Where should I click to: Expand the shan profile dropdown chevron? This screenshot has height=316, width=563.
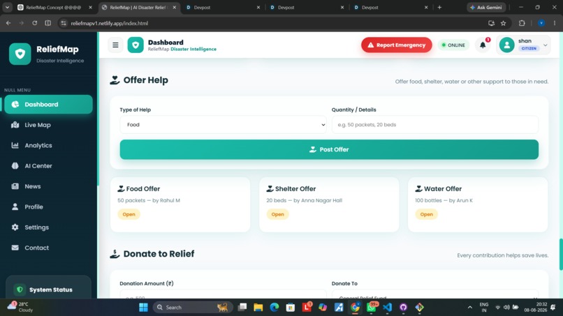pyautogui.click(x=545, y=45)
